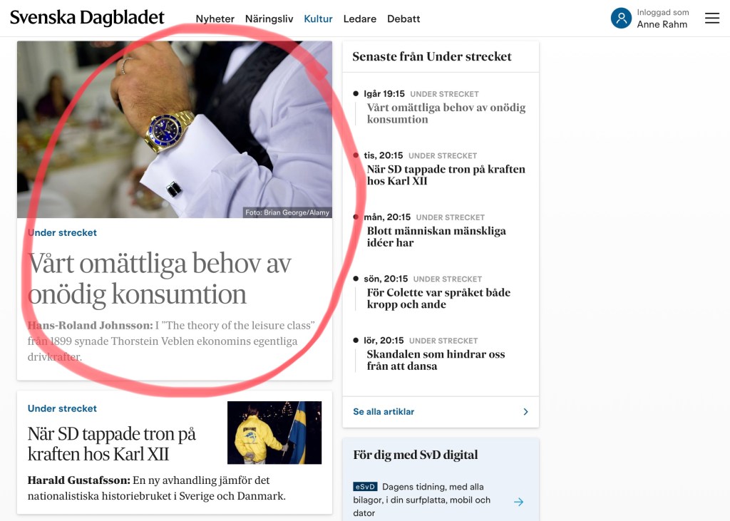Screen dimensions: 730x521
Task: Click arrow next to eSvD Dagens tidning
Action: [518, 502]
